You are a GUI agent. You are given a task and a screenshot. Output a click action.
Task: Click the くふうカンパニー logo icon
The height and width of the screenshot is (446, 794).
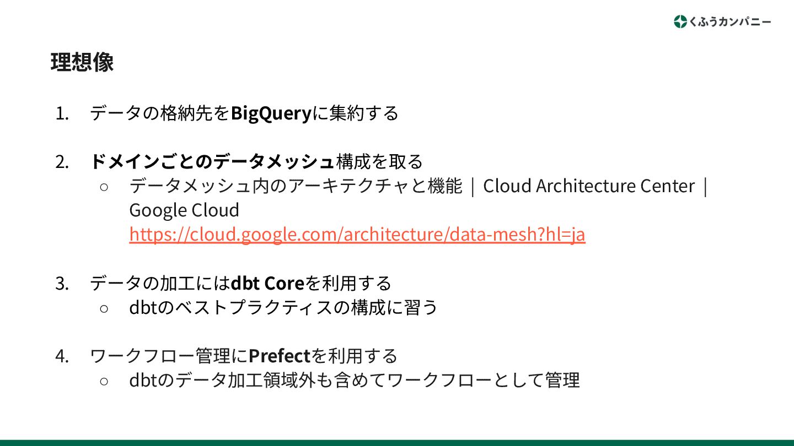680,21
